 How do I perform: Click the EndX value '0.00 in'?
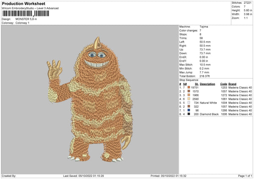(204, 57)
